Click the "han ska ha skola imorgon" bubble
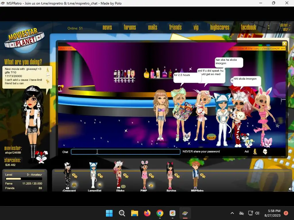 coord(229,62)
